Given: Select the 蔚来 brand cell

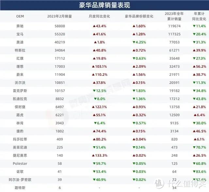Looking at the screenshot, I should (20, 74).
